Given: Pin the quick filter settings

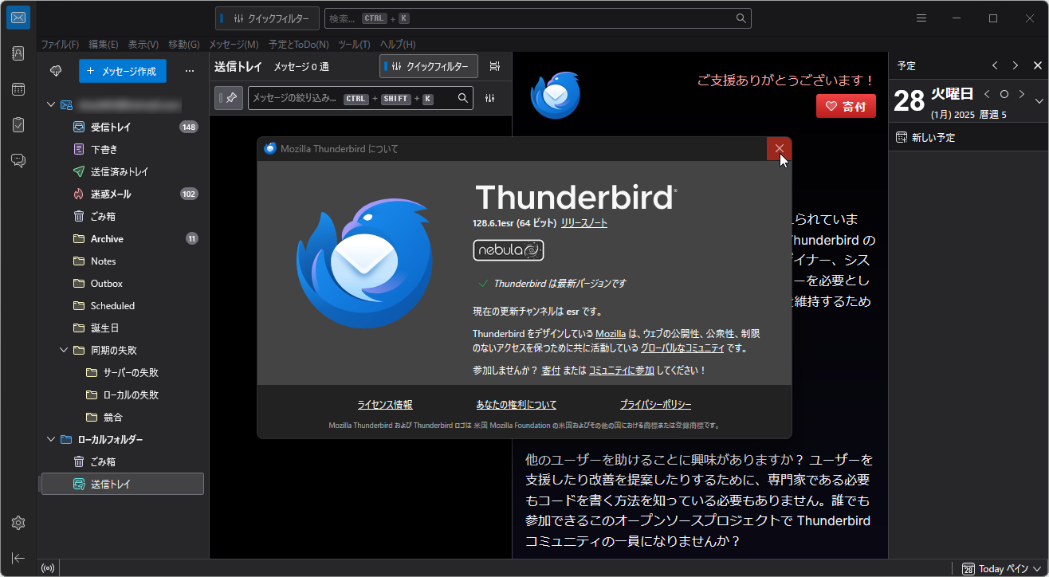Looking at the screenshot, I should [229, 98].
